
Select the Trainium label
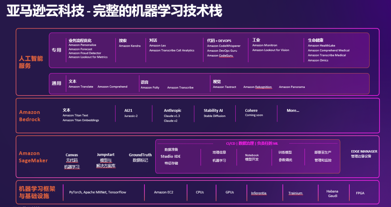(x=295, y=193)
